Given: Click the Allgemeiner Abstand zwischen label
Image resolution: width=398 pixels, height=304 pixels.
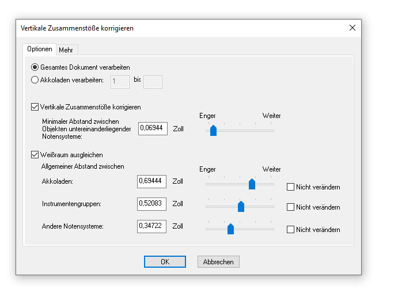Looking at the screenshot, I should tap(83, 166).
